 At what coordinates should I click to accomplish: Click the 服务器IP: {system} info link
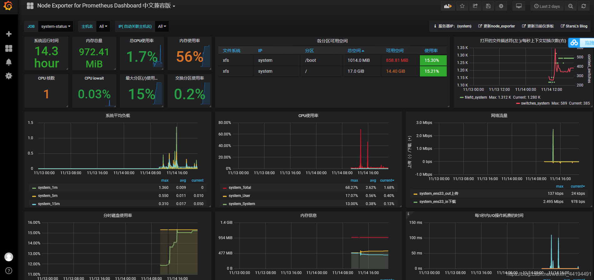tap(453, 26)
